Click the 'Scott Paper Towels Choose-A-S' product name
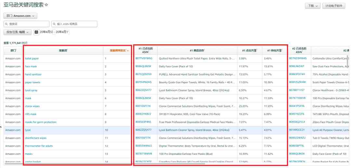 [x=331, y=82]
